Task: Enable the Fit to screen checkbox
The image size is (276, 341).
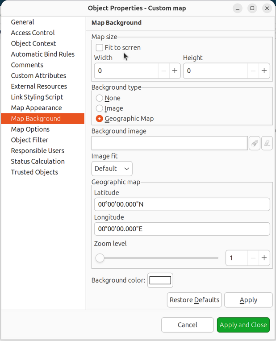Action: coord(100,47)
